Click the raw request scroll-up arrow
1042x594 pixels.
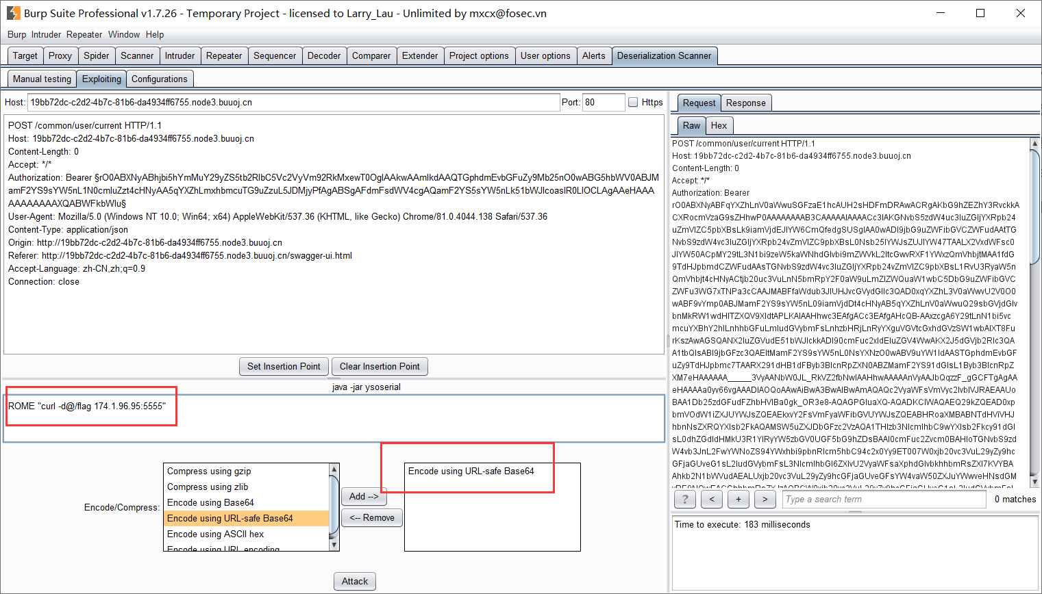click(x=1035, y=144)
